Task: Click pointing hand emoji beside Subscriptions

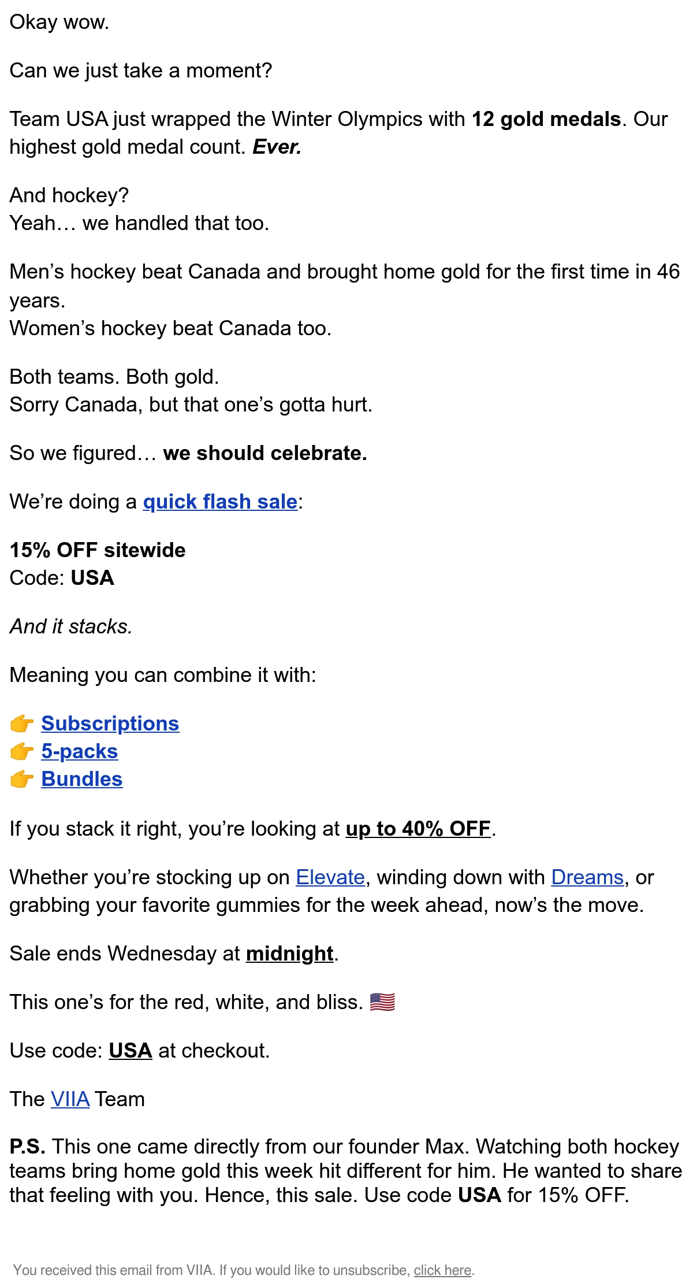Action: coord(22,724)
